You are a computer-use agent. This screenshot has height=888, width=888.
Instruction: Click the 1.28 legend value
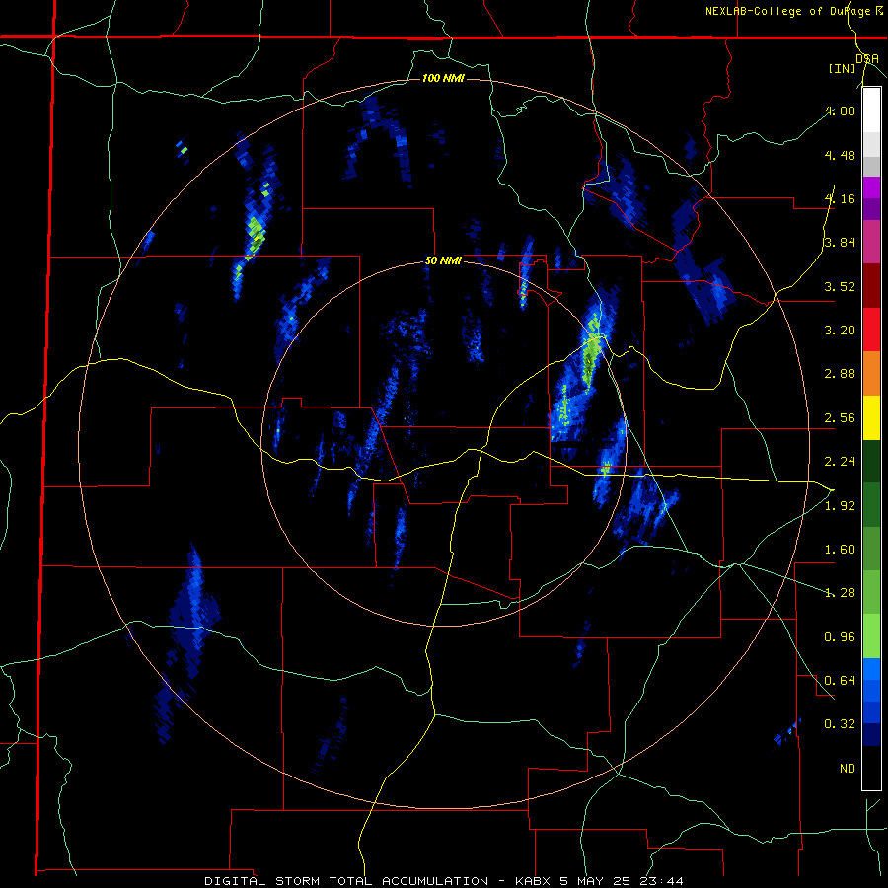840,593
